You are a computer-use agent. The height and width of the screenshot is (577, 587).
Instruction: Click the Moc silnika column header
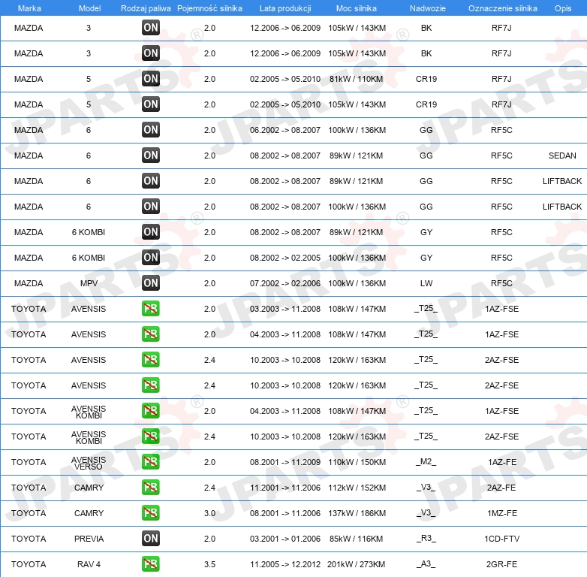(x=357, y=8)
